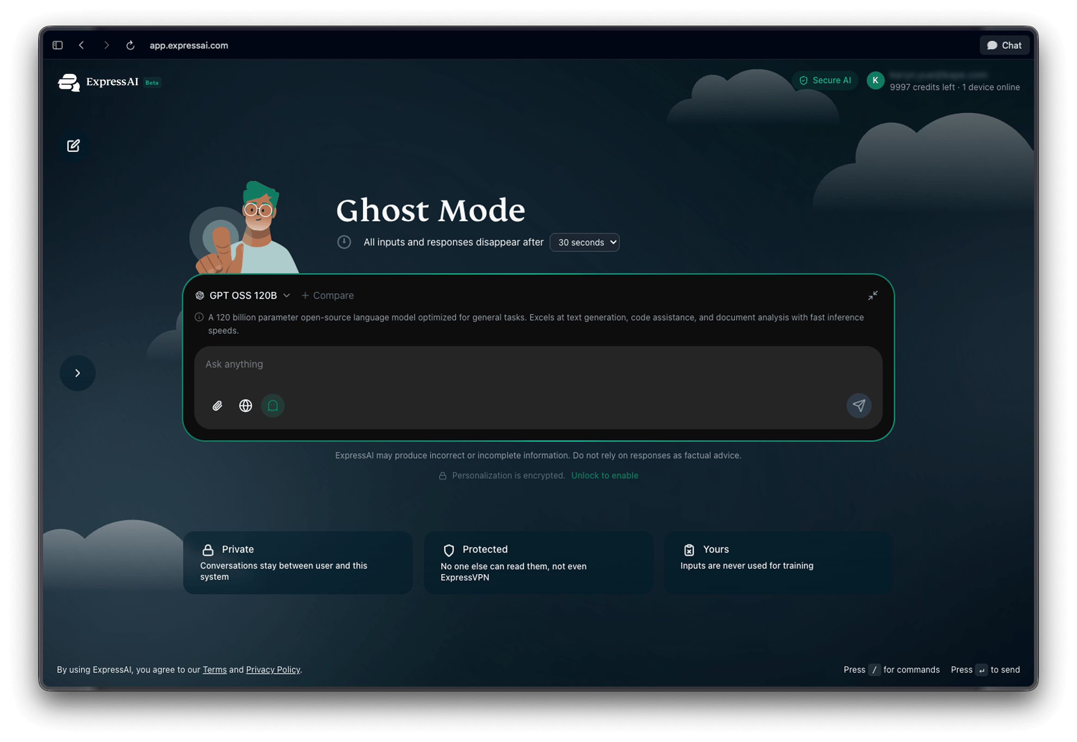Click the Secure AI status badge
The height and width of the screenshot is (742, 1077).
coord(824,80)
